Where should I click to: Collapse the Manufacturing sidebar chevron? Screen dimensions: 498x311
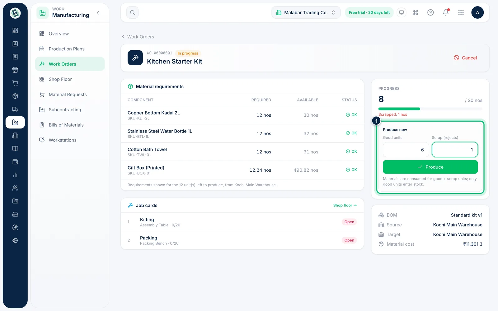(x=98, y=13)
